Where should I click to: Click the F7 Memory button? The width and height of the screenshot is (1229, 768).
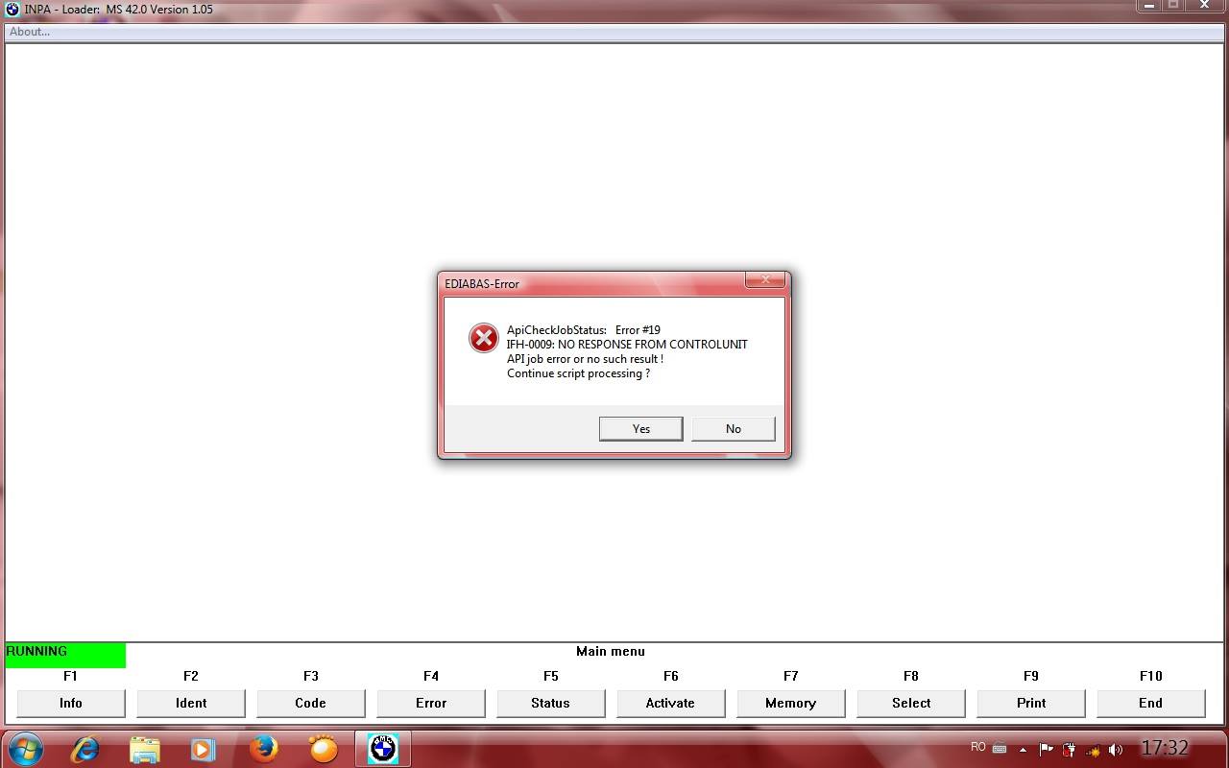tap(791, 703)
